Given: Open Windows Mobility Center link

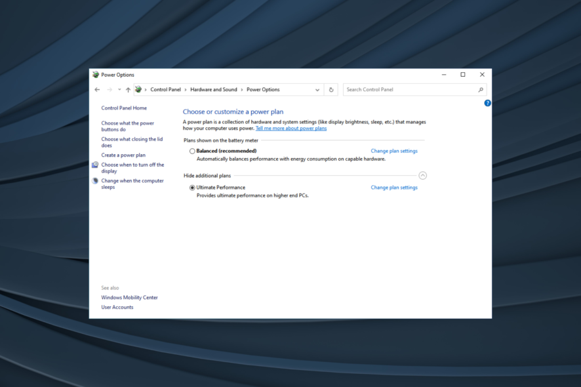Looking at the screenshot, I should pyautogui.click(x=129, y=297).
